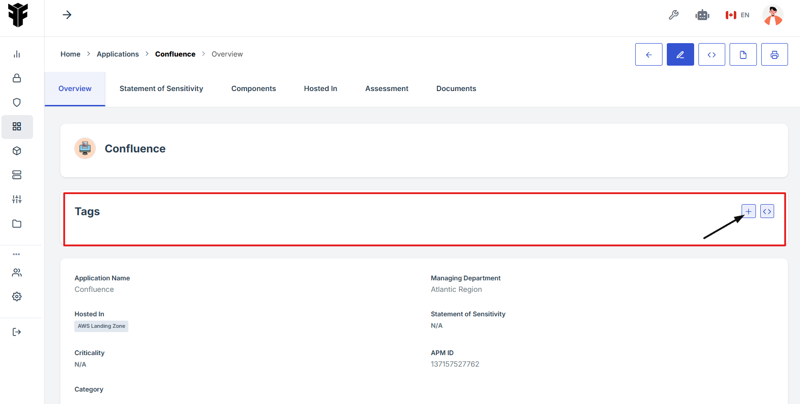The height and width of the screenshot is (404, 800).
Task: Open the Components tab
Action: [x=253, y=89]
